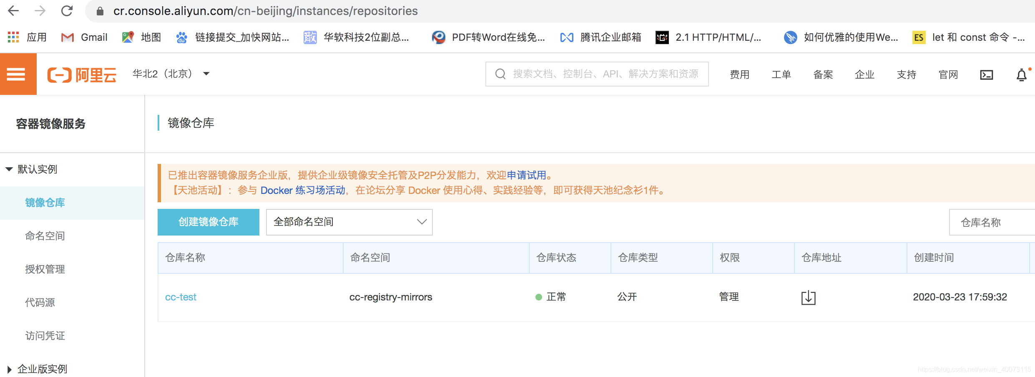This screenshot has width=1035, height=377.
Task: Select 命名空间 in the sidebar
Action: 45,236
